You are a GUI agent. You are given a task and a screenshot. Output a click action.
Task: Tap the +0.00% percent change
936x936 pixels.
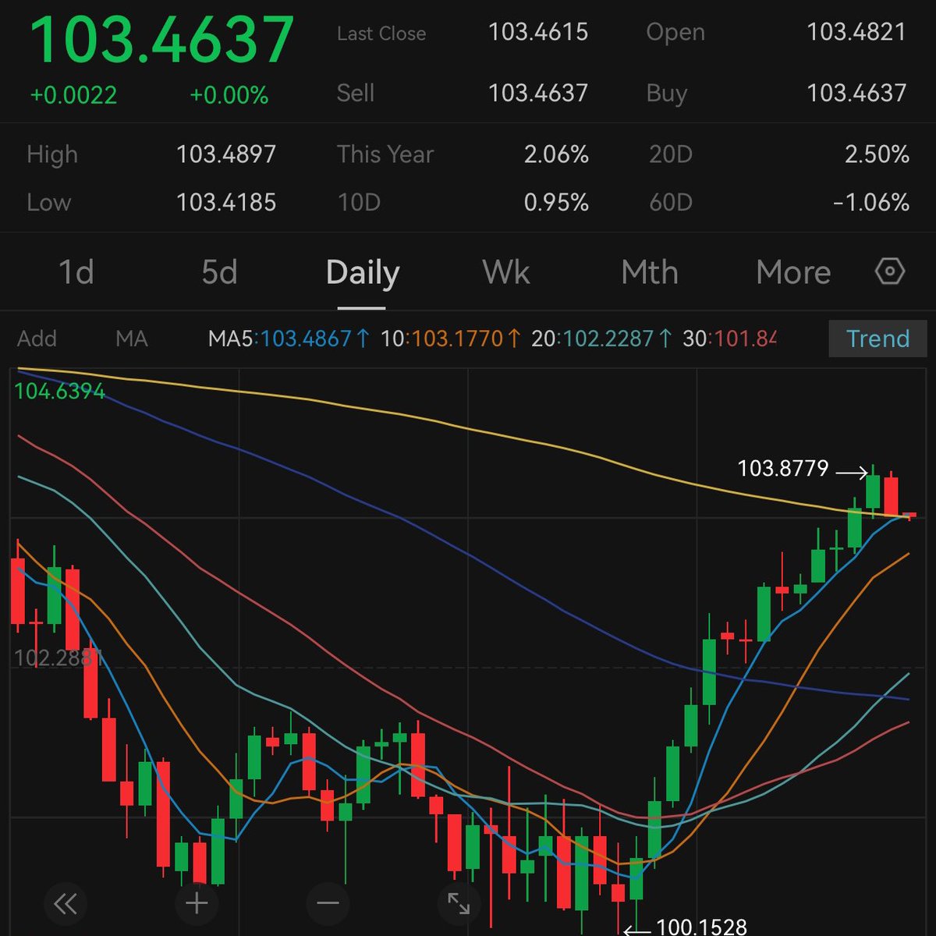point(229,95)
